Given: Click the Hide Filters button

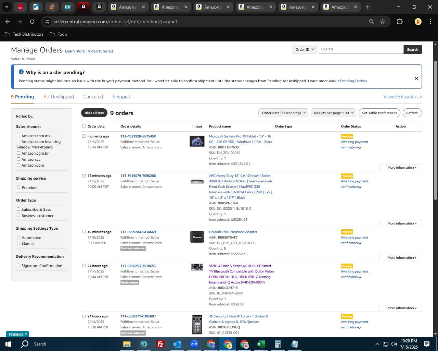Looking at the screenshot, I should point(94,113).
